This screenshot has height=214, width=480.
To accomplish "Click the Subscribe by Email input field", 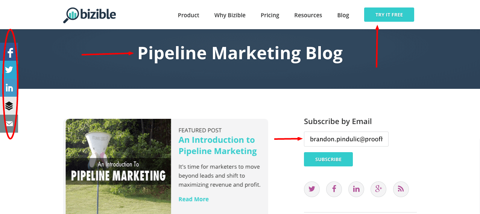I will [x=346, y=139].
